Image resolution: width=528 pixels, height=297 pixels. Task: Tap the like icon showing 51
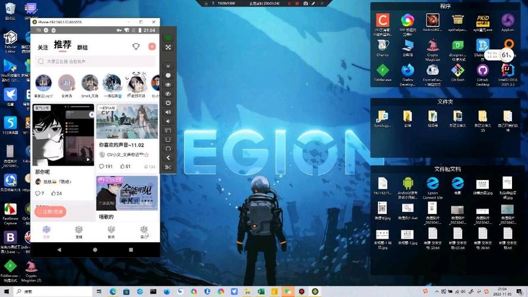[x=122, y=166]
